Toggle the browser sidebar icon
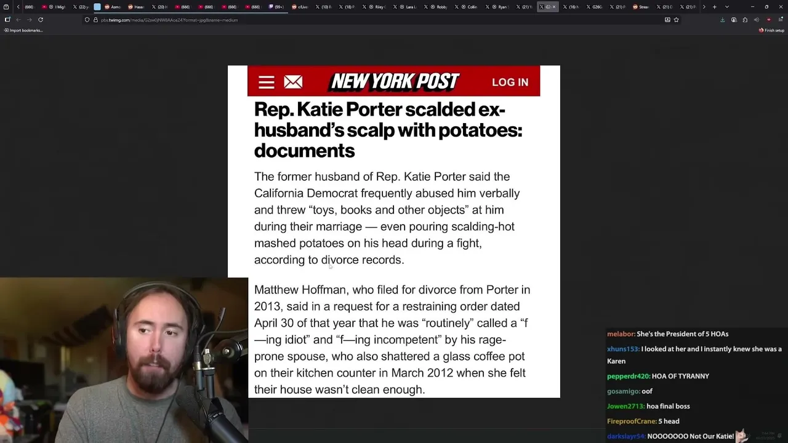Image resolution: width=788 pixels, height=443 pixels. [7, 20]
